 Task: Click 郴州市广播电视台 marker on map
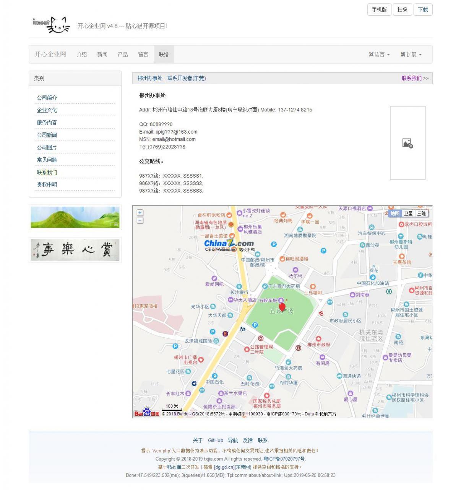coord(201,359)
